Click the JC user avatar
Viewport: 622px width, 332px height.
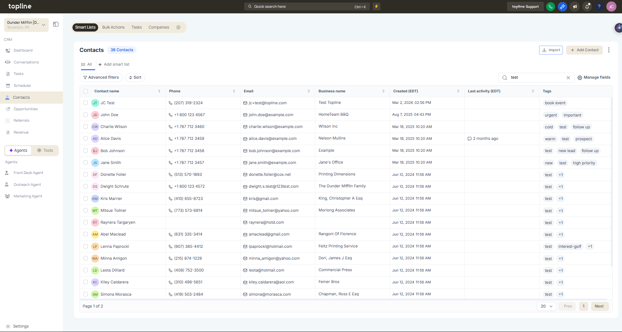click(x=611, y=7)
